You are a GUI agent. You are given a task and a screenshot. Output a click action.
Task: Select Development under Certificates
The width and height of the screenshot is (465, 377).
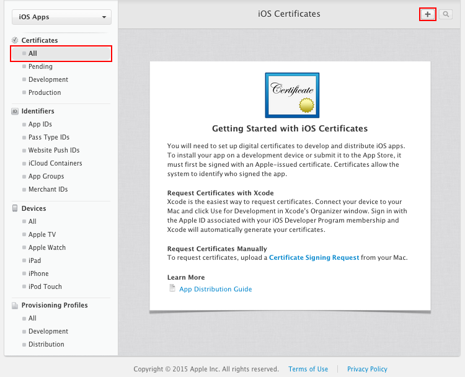[x=48, y=79]
